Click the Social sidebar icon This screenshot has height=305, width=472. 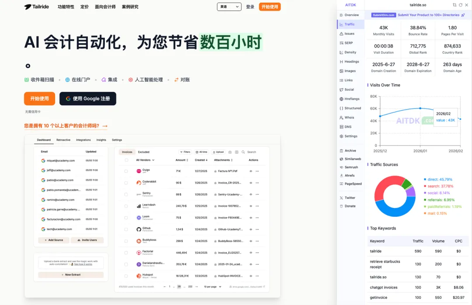pyautogui.click(x=341, y=90)
